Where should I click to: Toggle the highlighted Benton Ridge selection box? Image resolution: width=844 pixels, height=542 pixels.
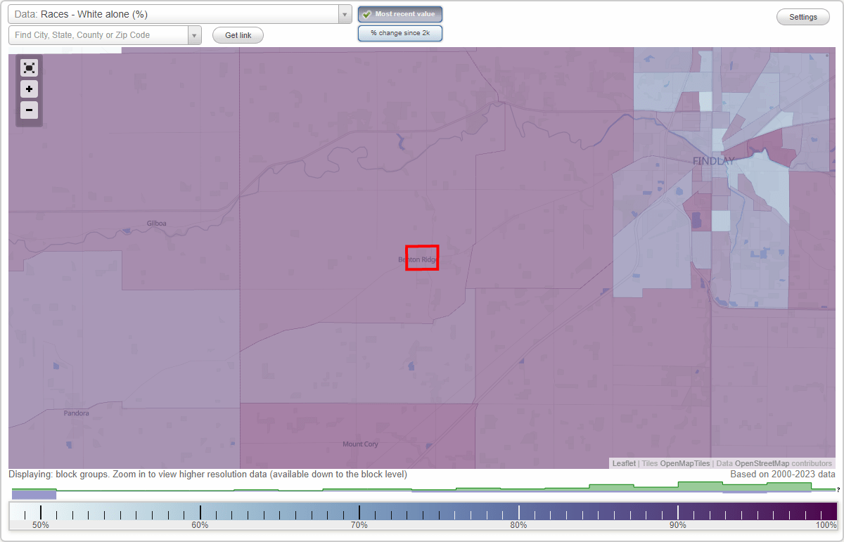click(x=422, y=258)
